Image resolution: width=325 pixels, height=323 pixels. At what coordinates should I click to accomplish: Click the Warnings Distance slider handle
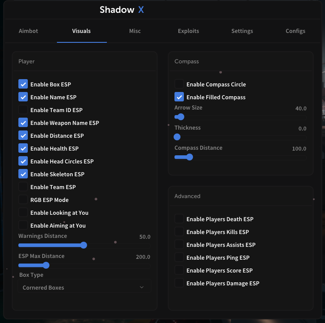(84, 245)
